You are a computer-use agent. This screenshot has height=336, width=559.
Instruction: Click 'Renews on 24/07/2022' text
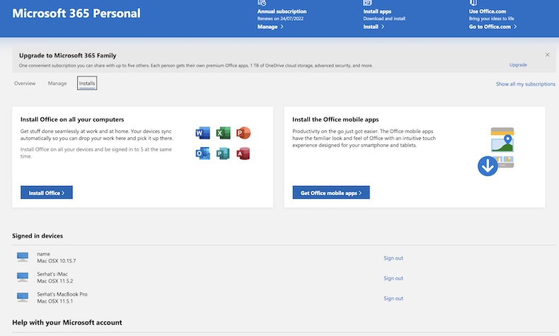click(281, 18)
